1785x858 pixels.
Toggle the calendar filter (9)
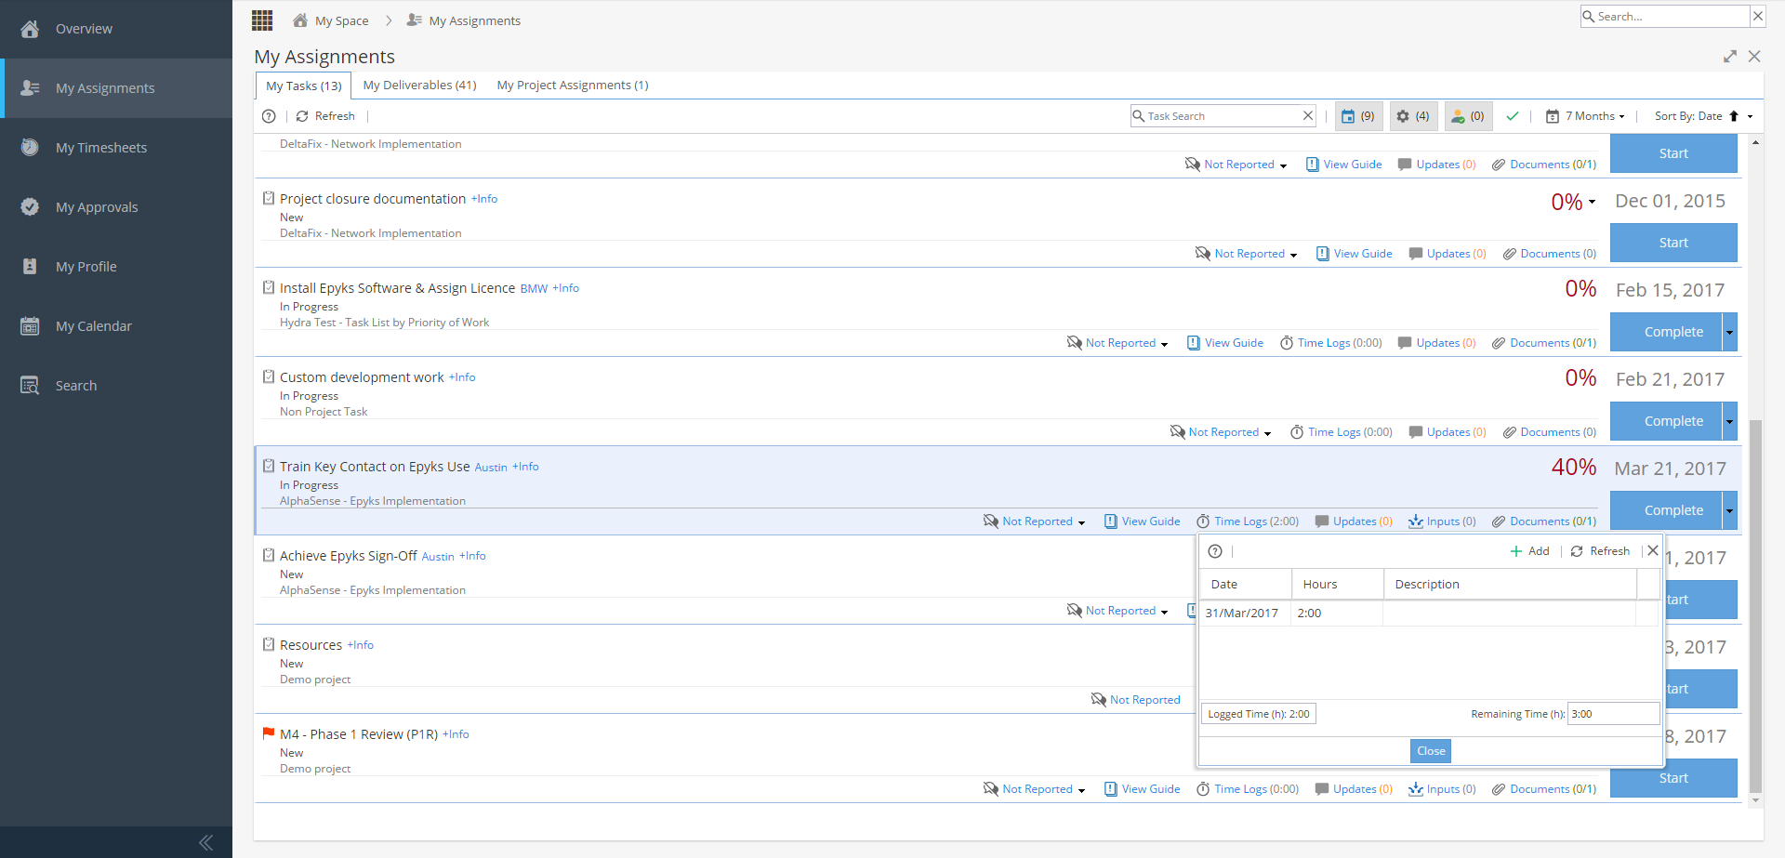[x=1358, y=116]
